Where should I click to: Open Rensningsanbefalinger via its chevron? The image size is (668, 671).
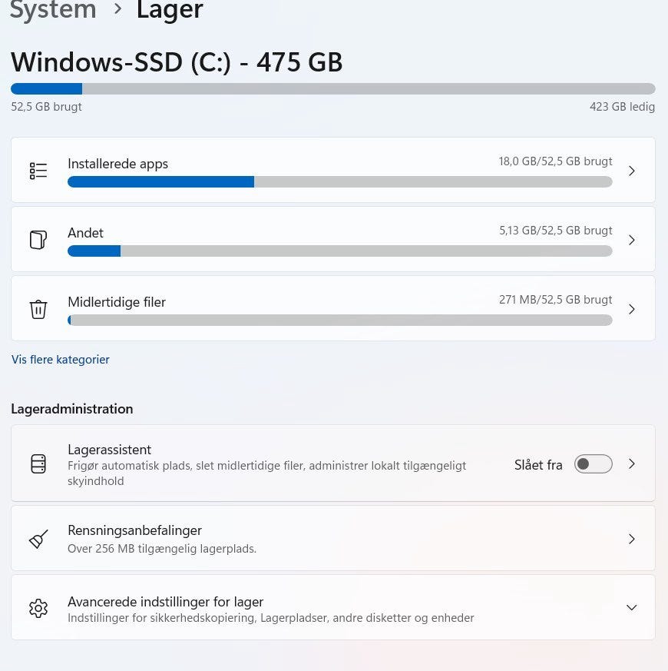(x=632, y=539)
